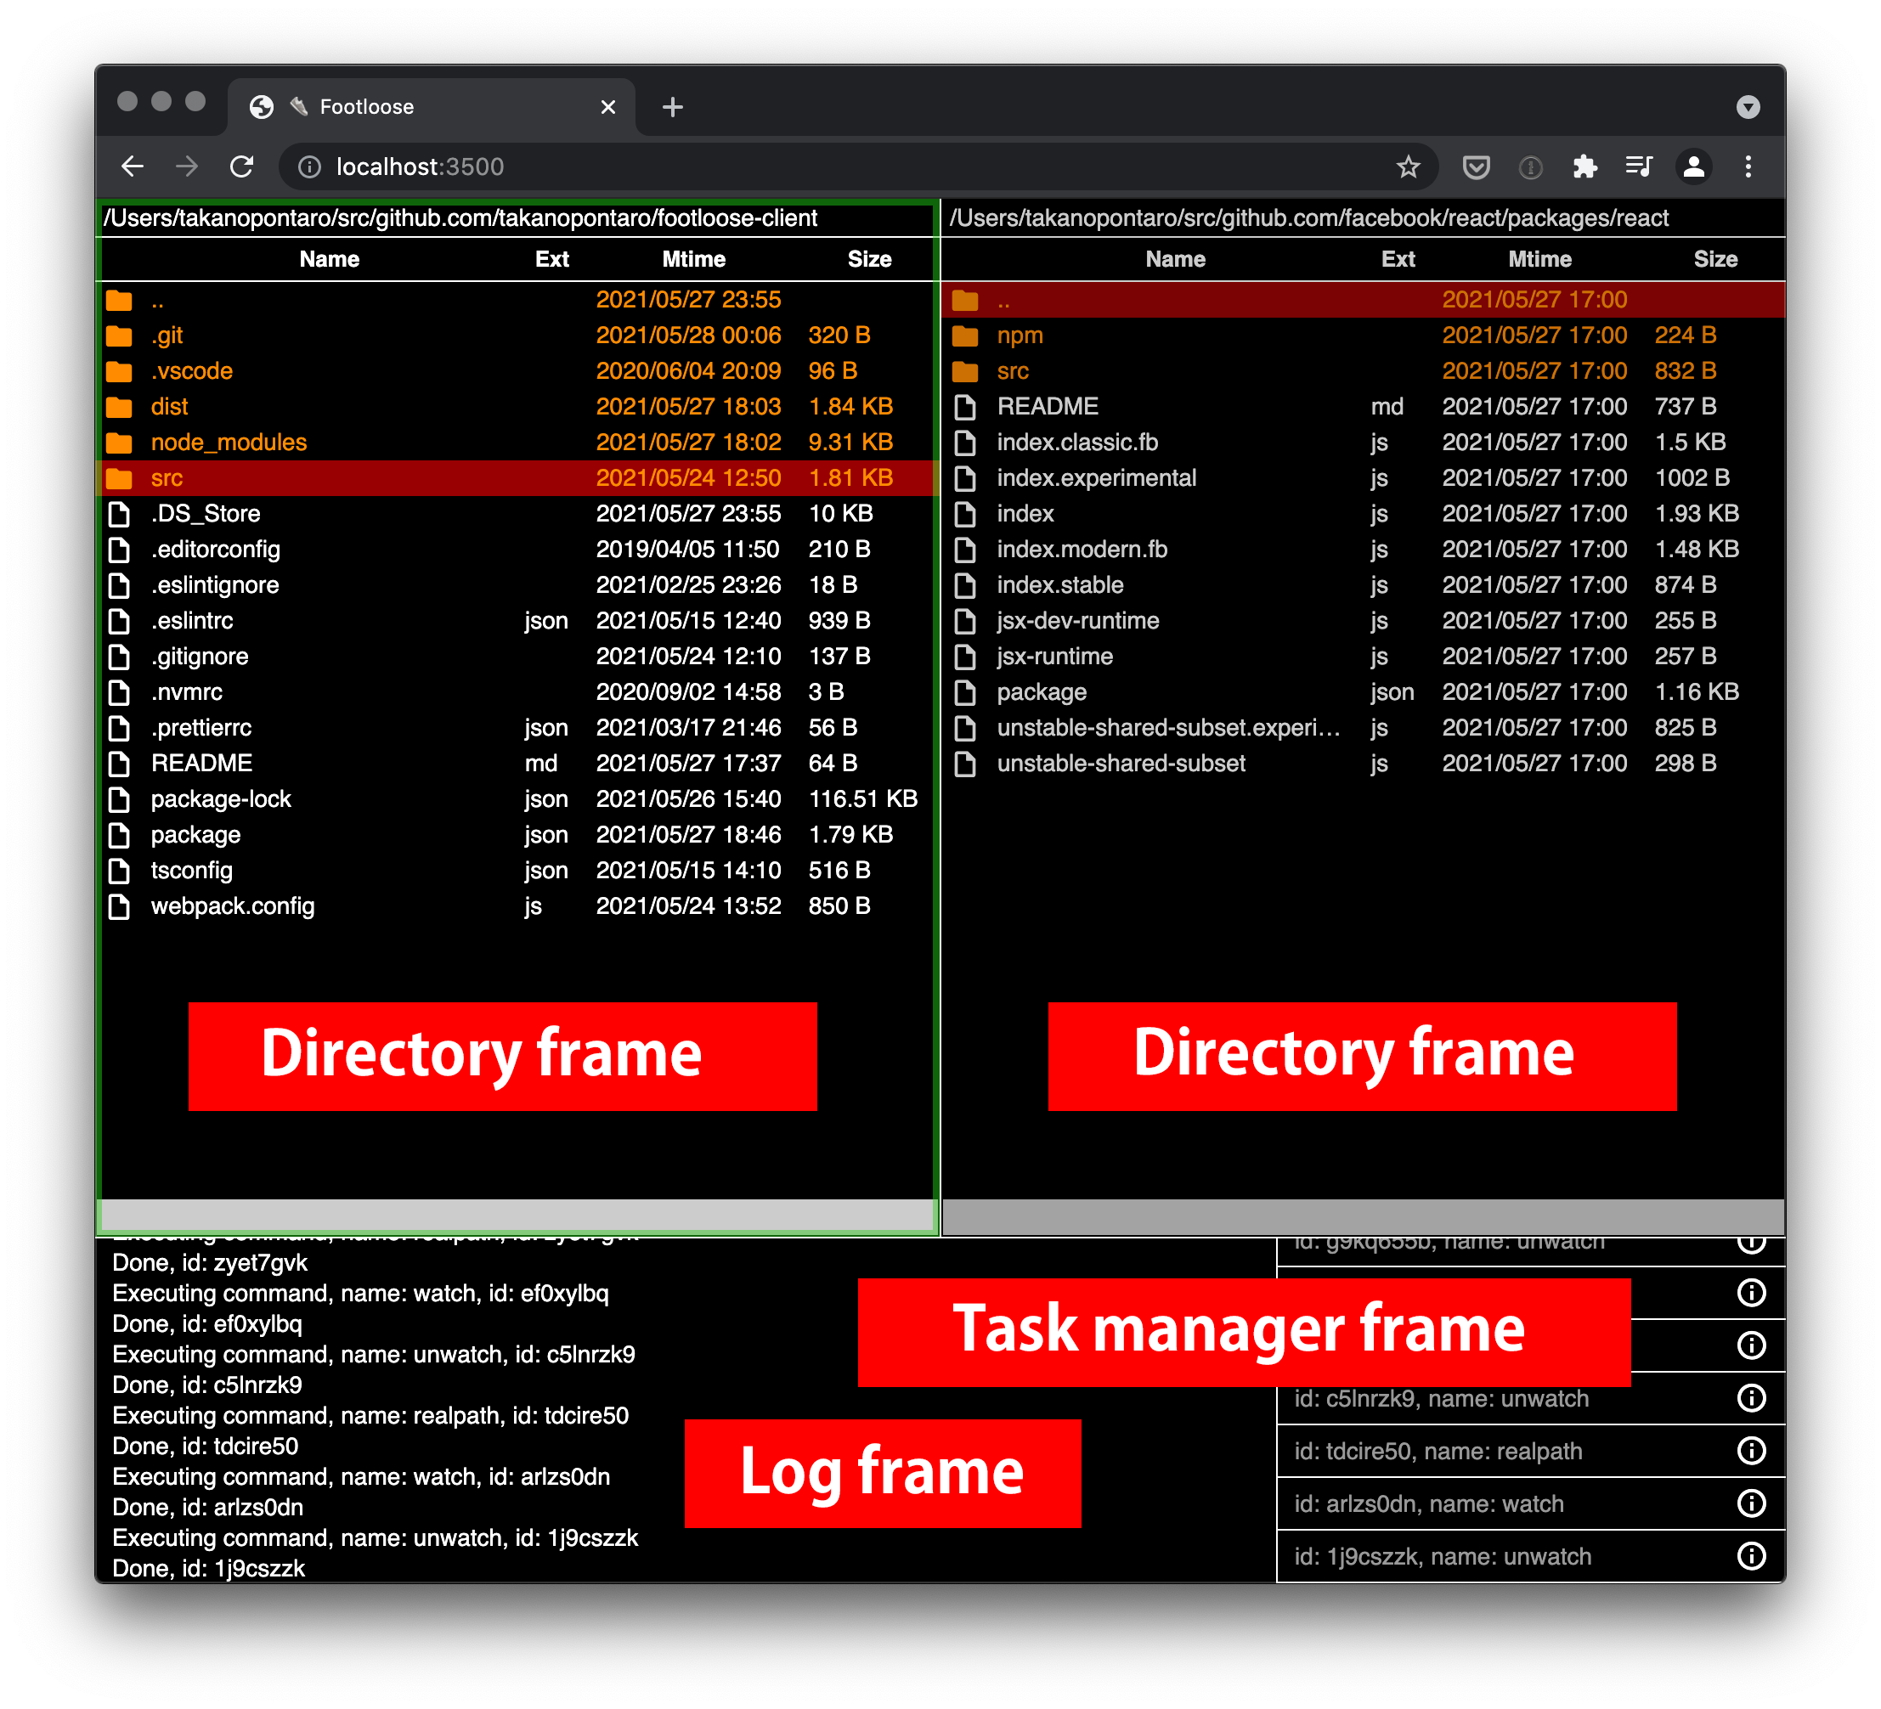
Task: Open a new browser tab
Action: (672, 107)
